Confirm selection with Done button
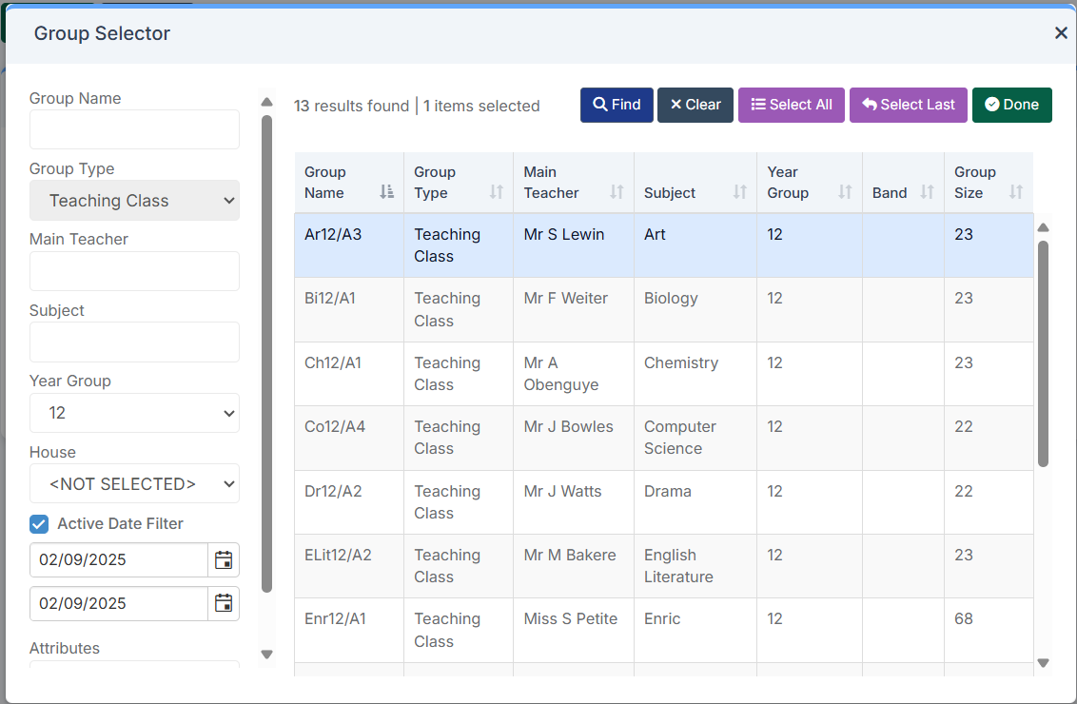Image resolution: width=1077 pixels, height=704 pixels. (1011, 105)
